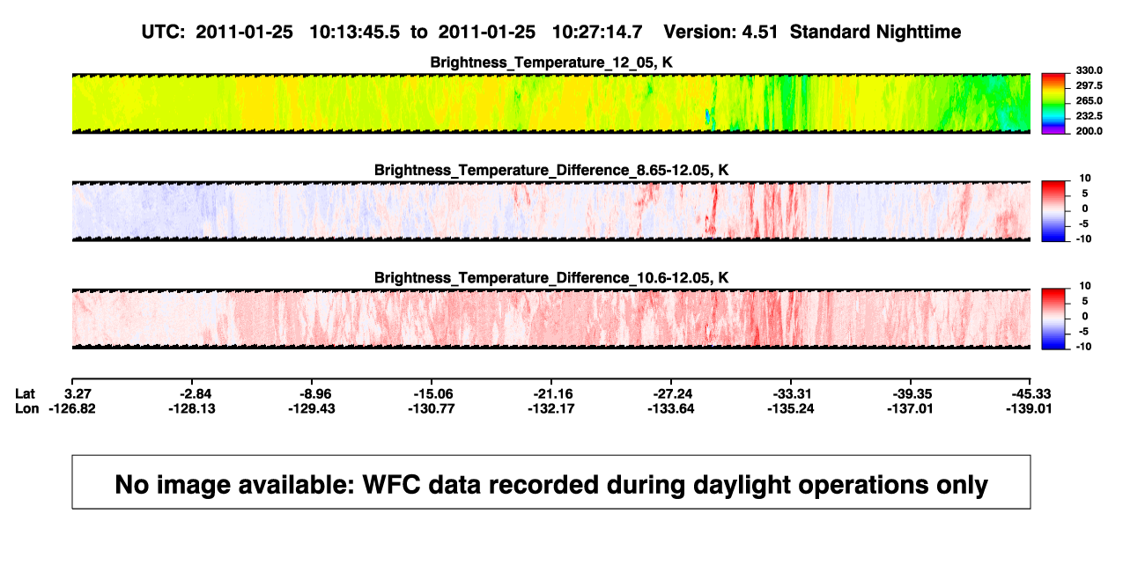Click latitude value -33.31

pos(791,393)
